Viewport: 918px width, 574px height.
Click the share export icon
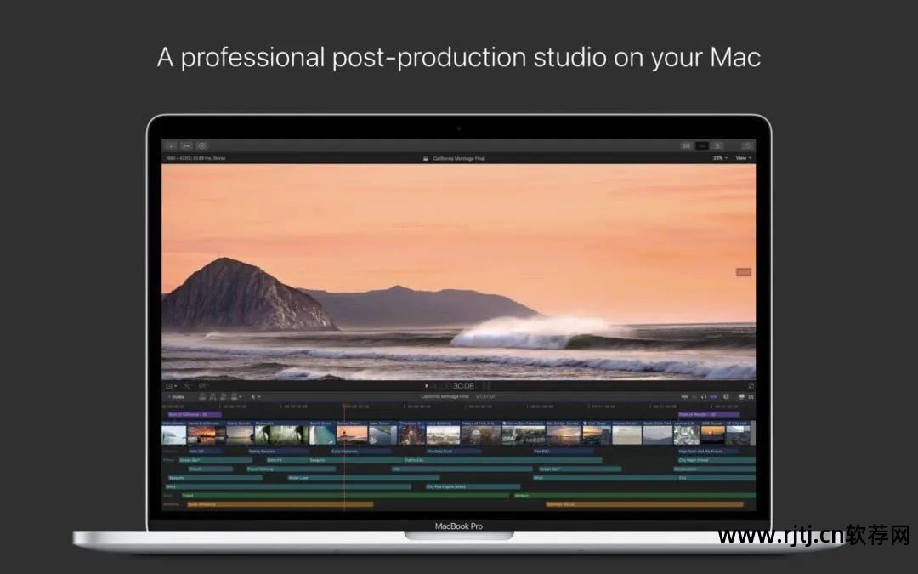747,145
